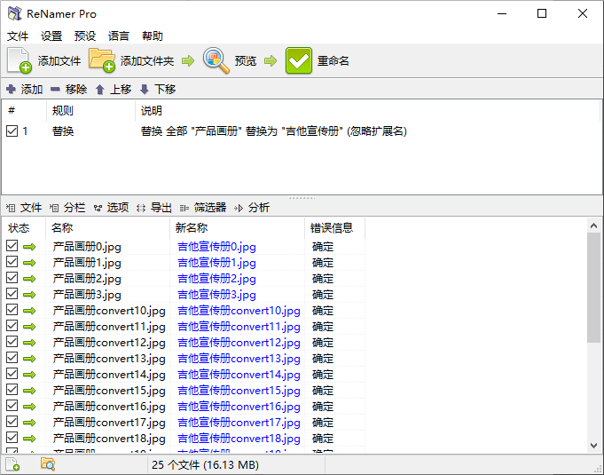Uncheck the 产品画册1.jpg checkbox
The image size is (604, 475).
[12, 262]
